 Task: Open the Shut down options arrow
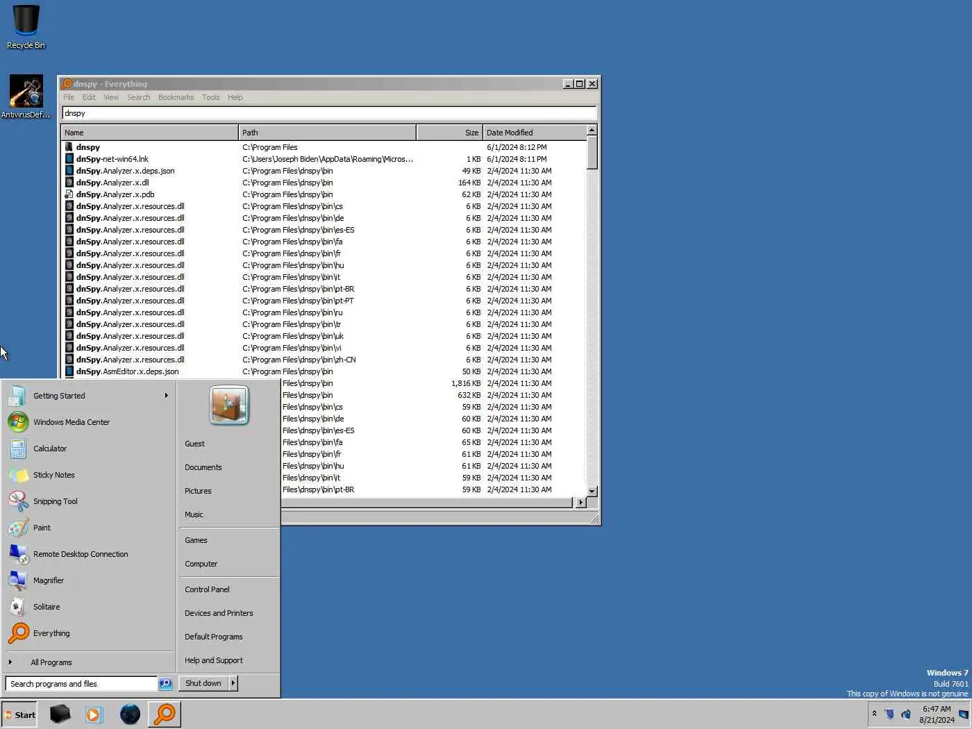(233, 683)
